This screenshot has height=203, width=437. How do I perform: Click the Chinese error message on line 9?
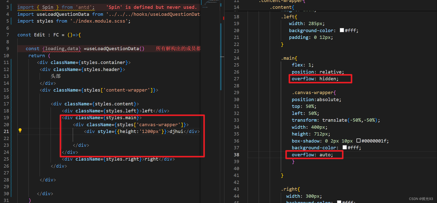(178, 49)
